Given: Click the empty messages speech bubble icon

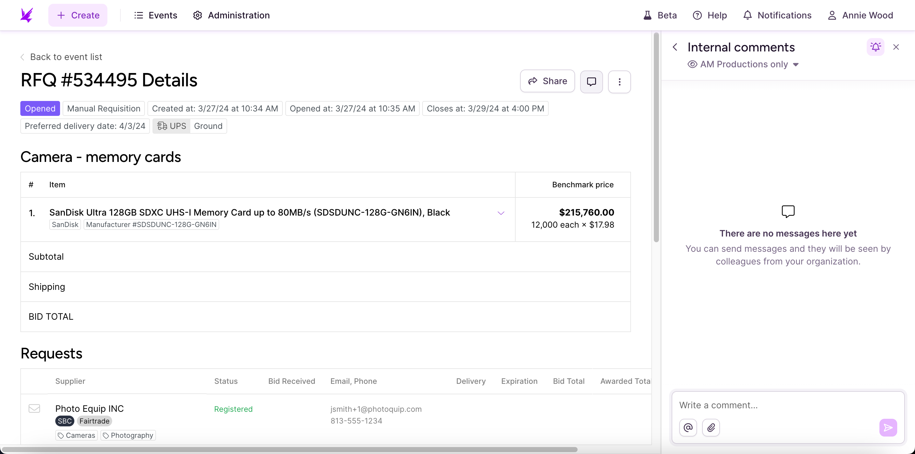Looking at the screenshot, I should (x=788, y=211).
